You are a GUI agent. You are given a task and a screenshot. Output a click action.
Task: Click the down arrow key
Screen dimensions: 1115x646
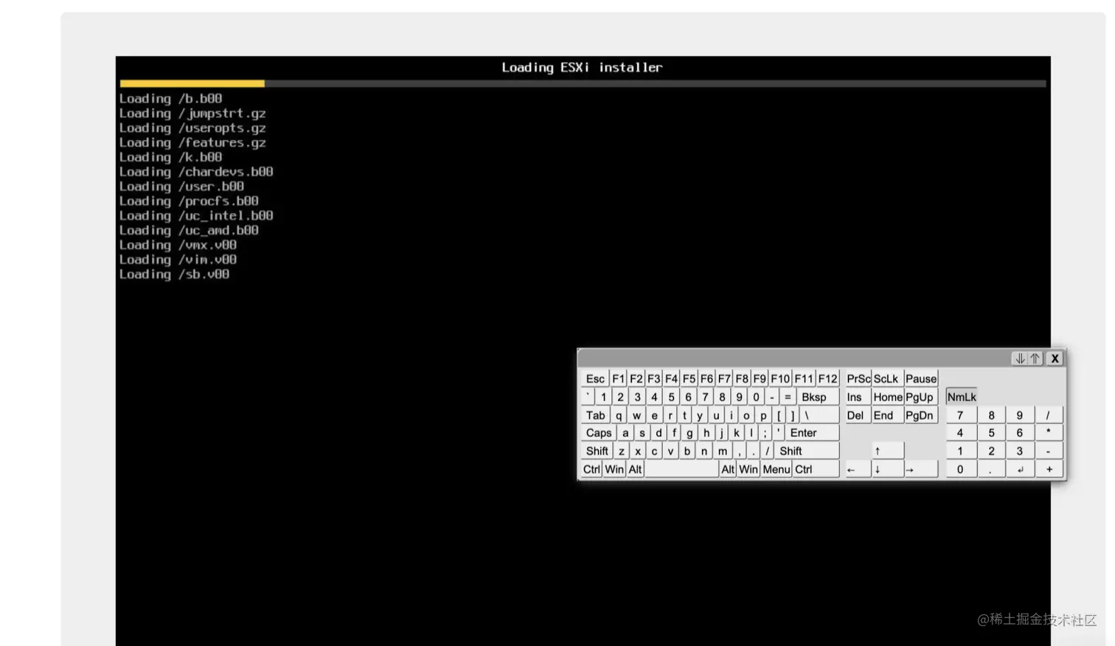click(888, 469)
